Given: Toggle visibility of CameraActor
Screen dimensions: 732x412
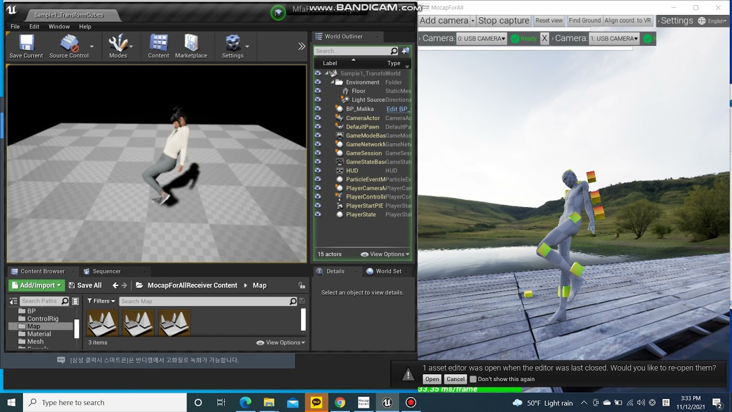Looking at the screenshot, I should [317, 118].
